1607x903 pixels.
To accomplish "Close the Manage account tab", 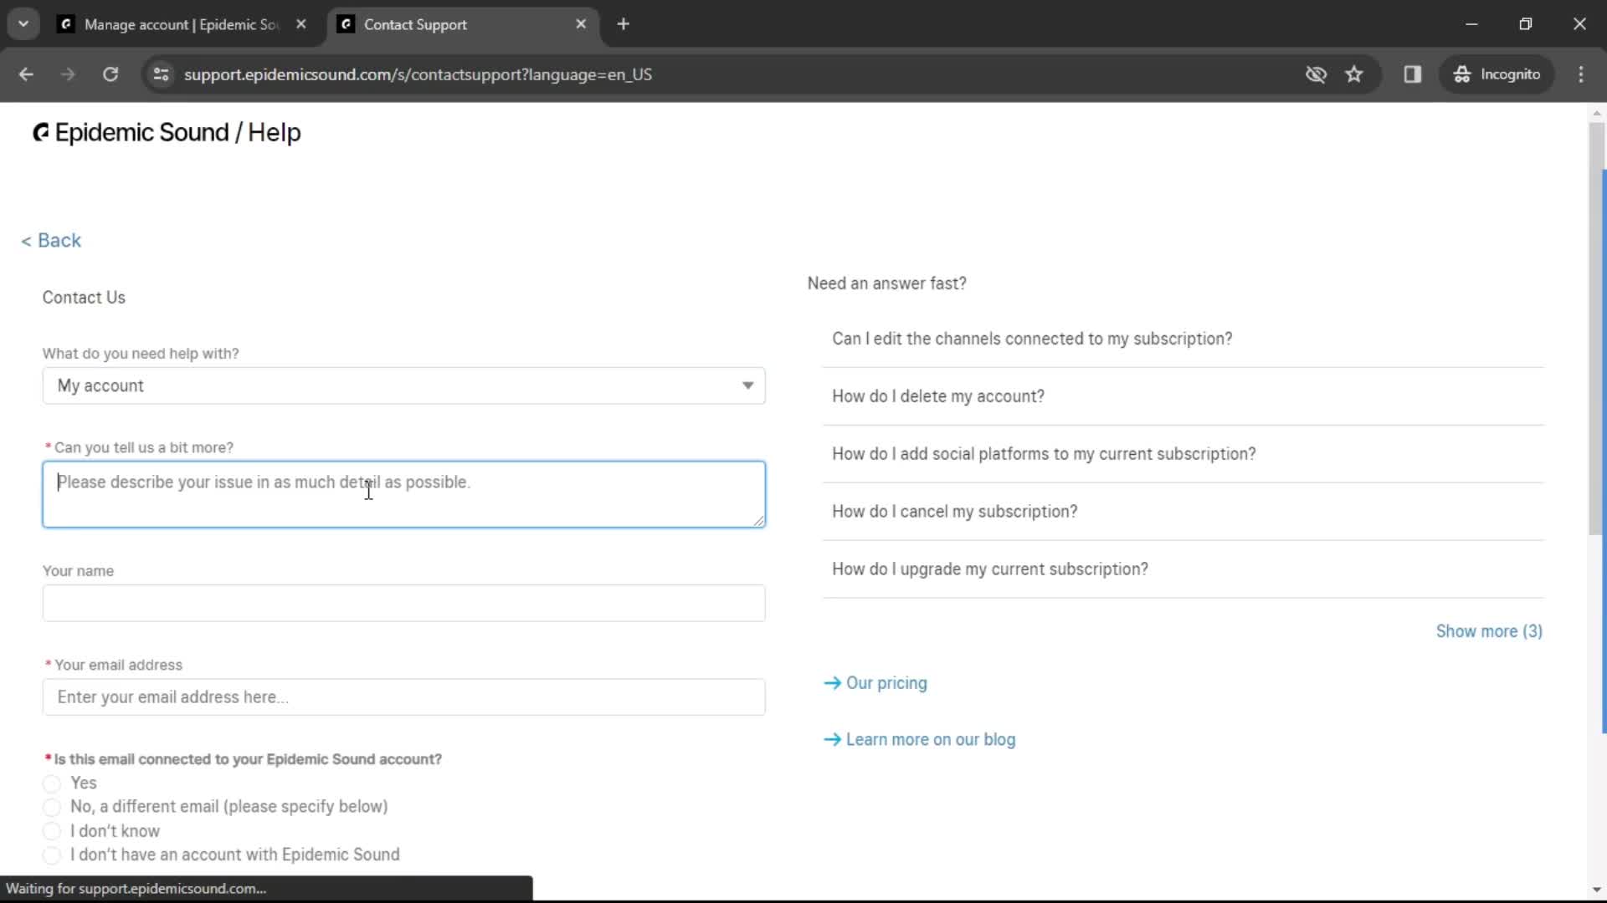I will point(301,24).
